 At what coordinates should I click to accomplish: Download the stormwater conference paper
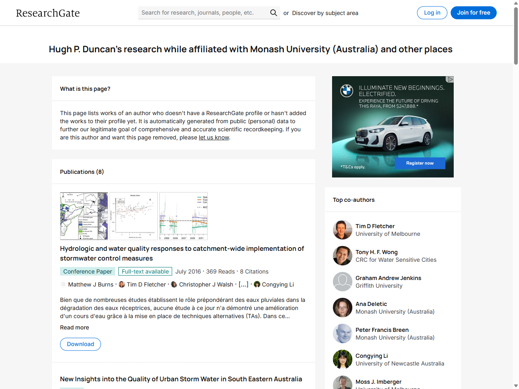(x=80, y=344)
